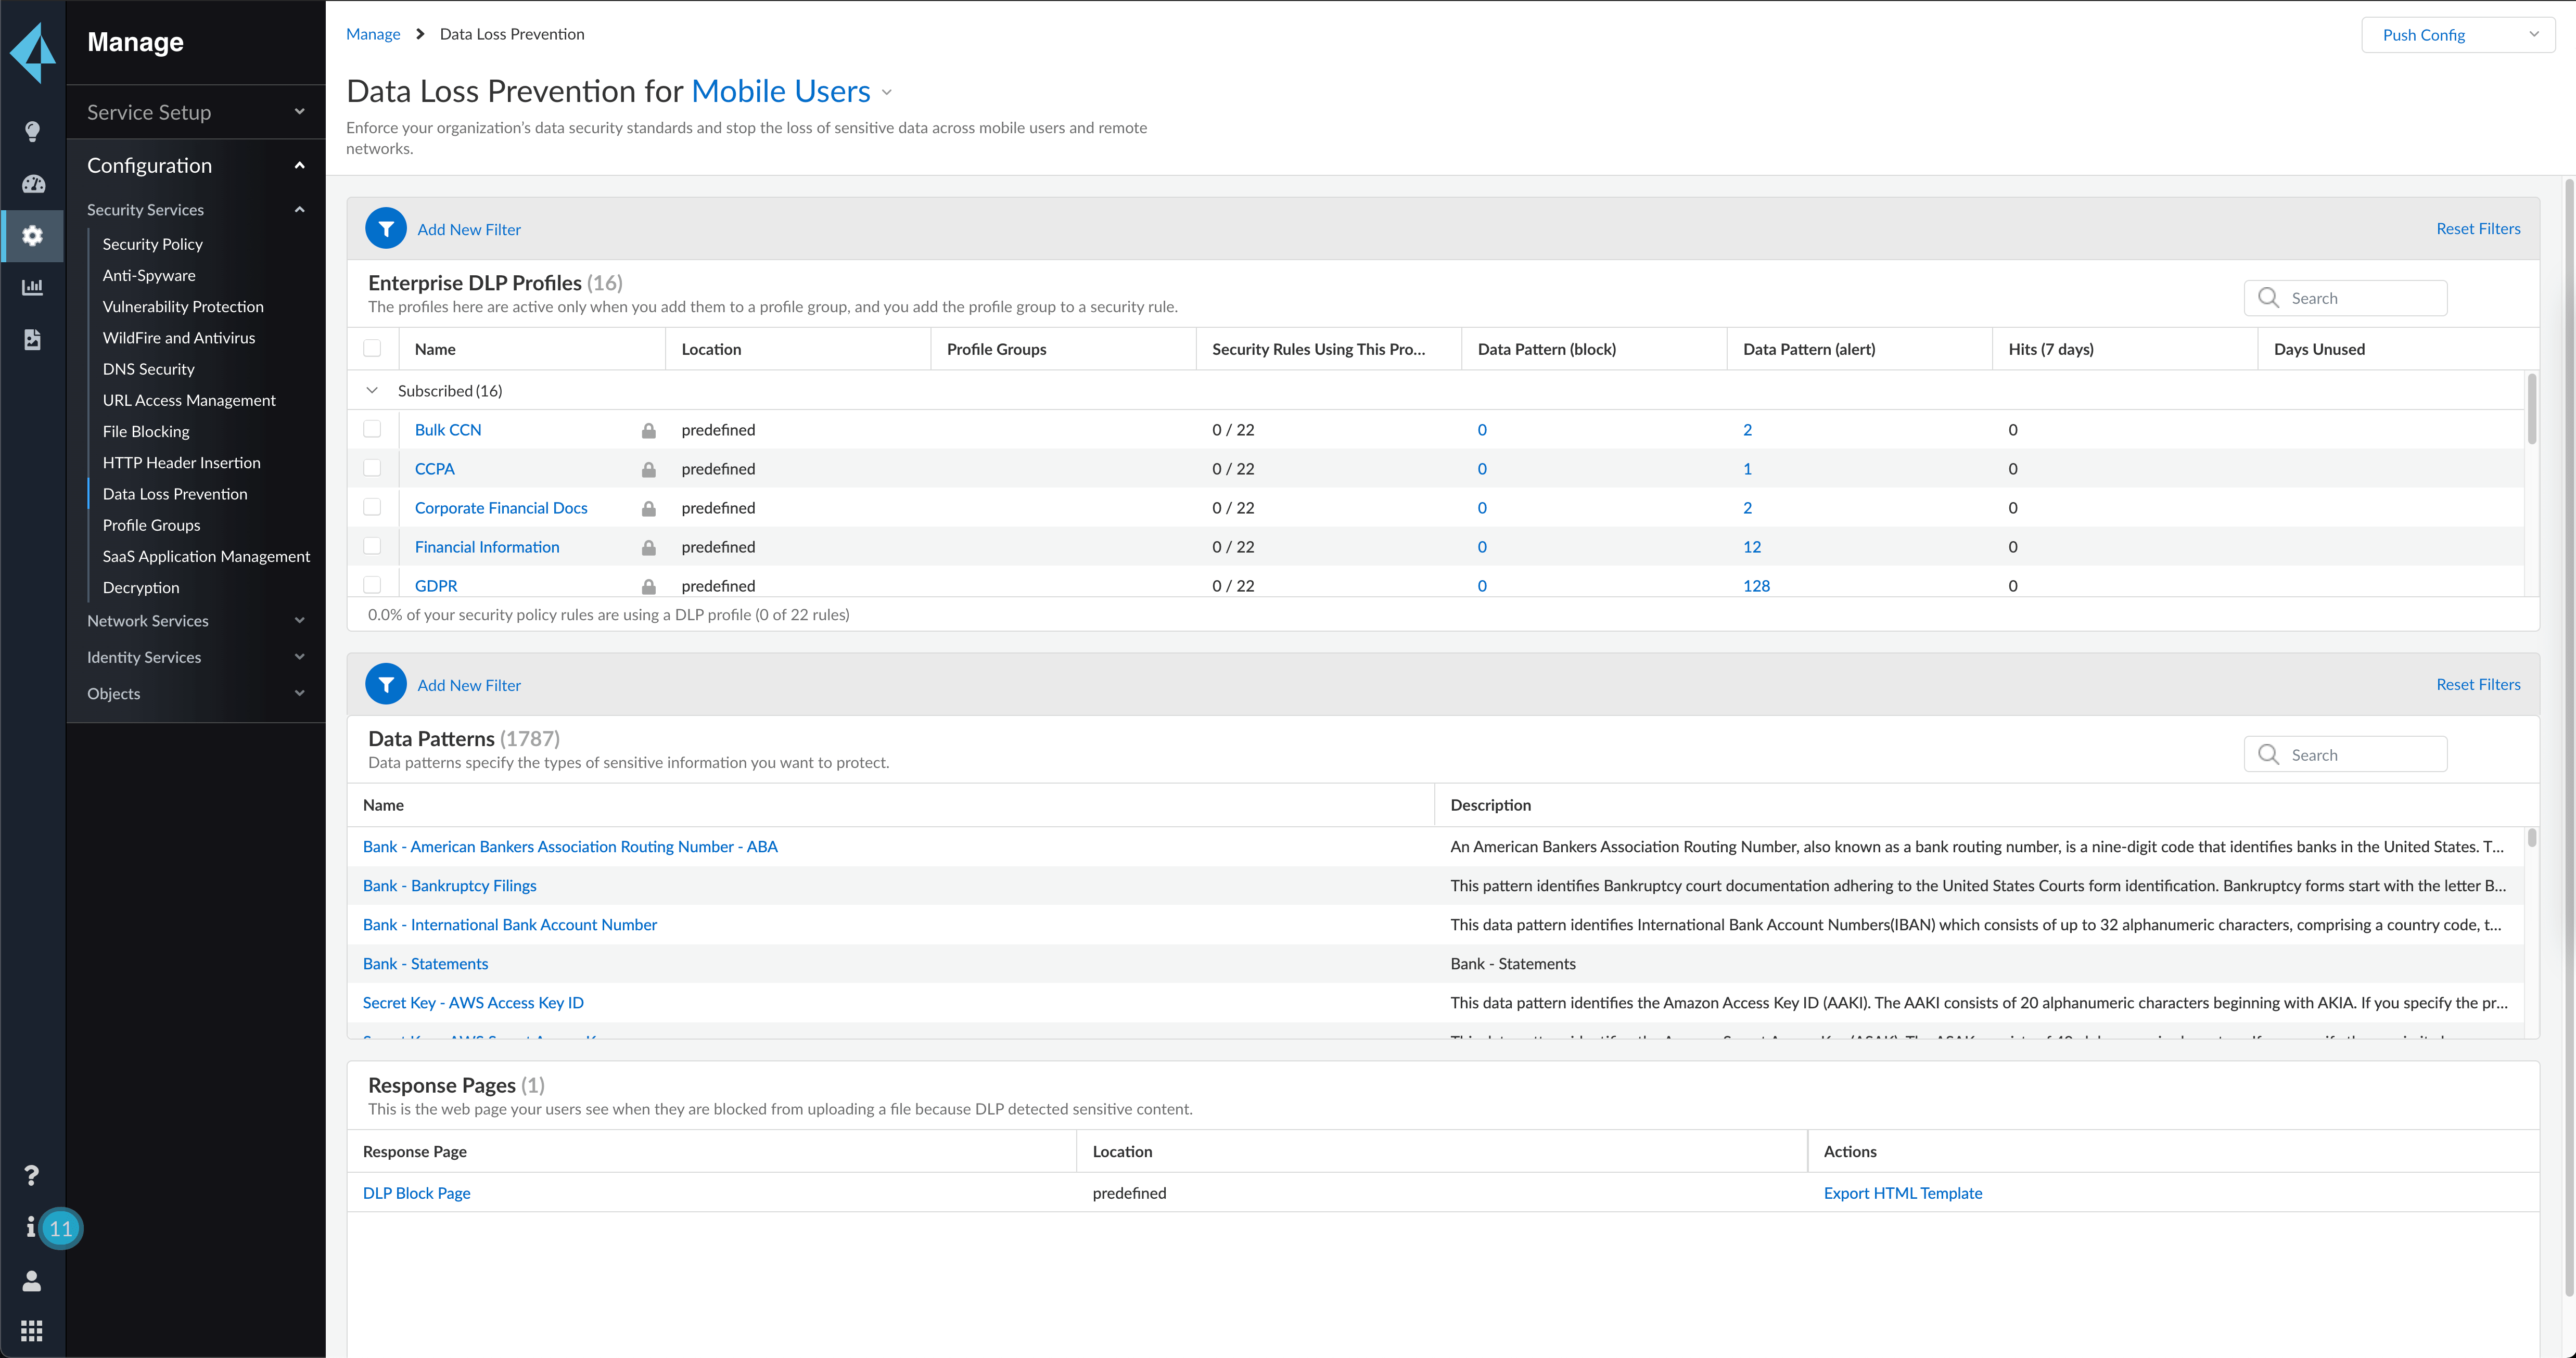Toggle the select-all checkbox in profiles header
The height and width of the screenshot is (1358, 2576).
click(373, 348)
